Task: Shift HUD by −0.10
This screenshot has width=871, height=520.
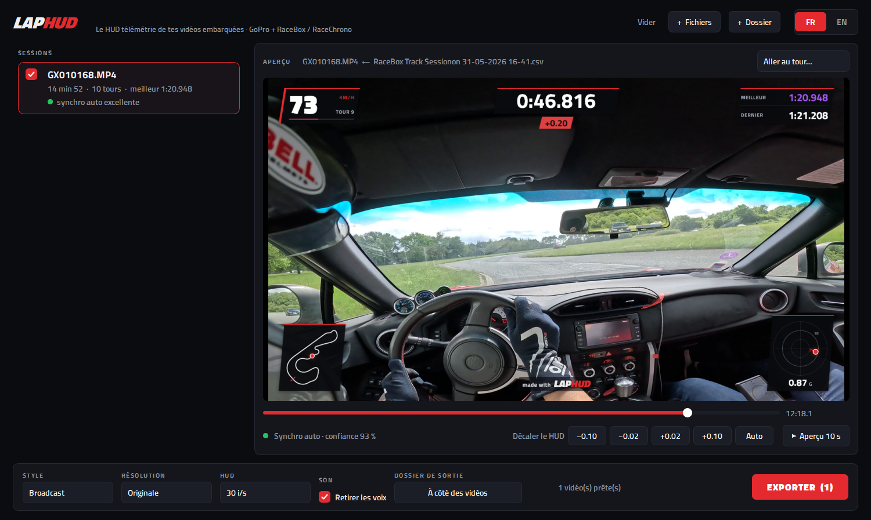Action: 587,436
